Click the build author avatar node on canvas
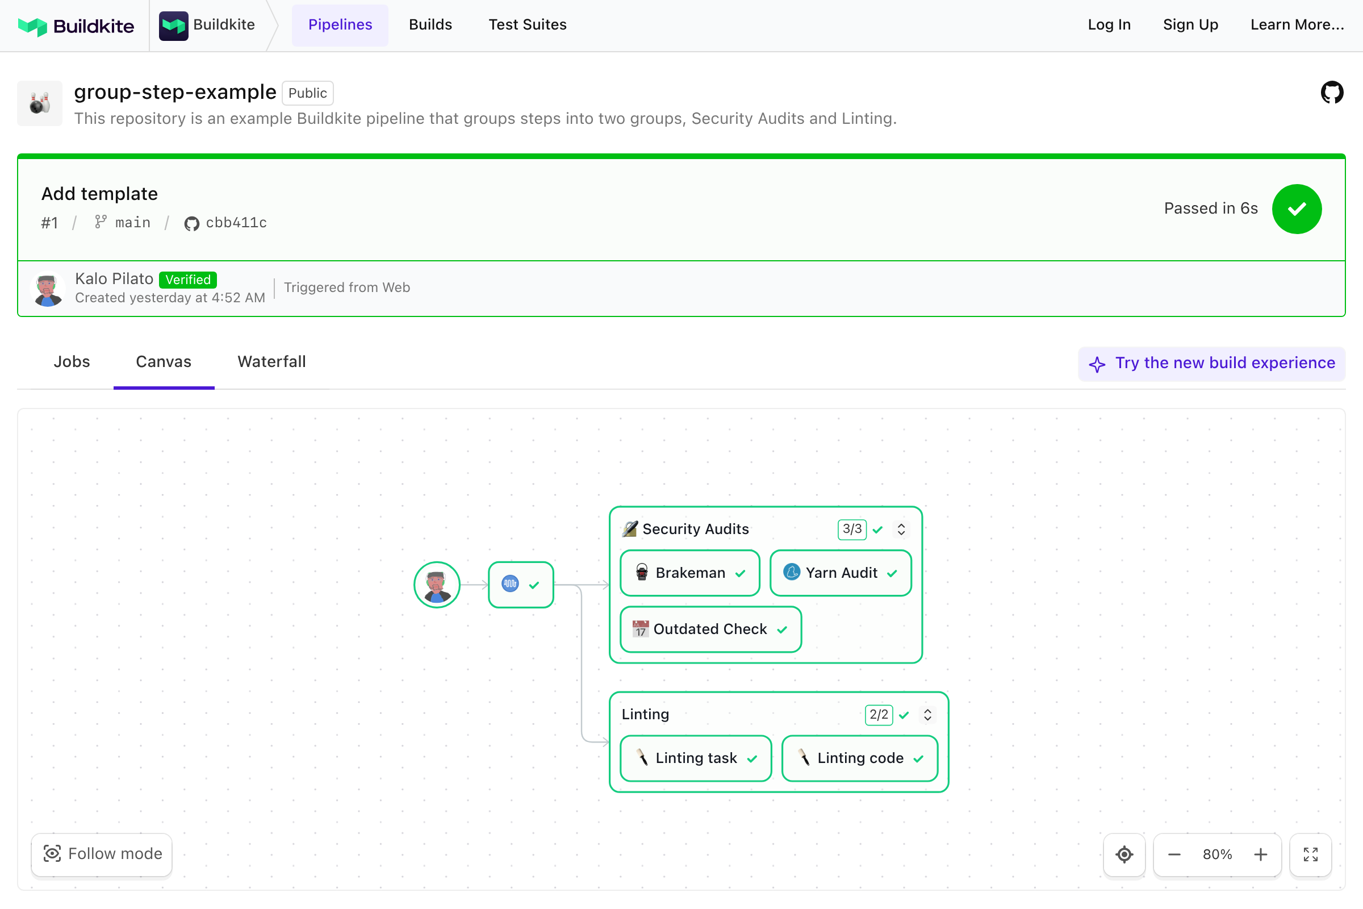This screenshot has width=1363, height=909. (437, 585)
